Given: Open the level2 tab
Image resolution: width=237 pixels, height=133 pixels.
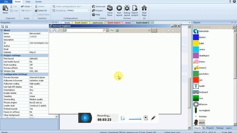Looking at the screenshot, I should (x=128, y=23).
